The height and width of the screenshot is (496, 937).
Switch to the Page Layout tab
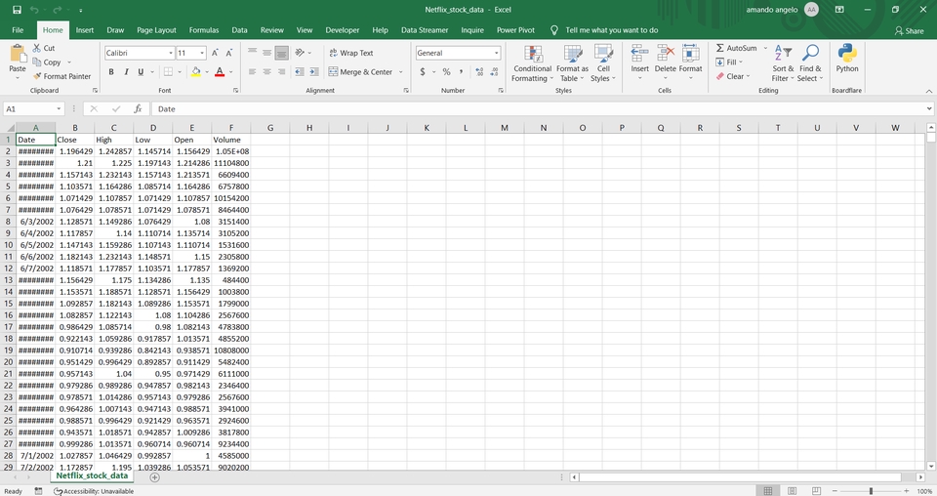tap(156, 30)
